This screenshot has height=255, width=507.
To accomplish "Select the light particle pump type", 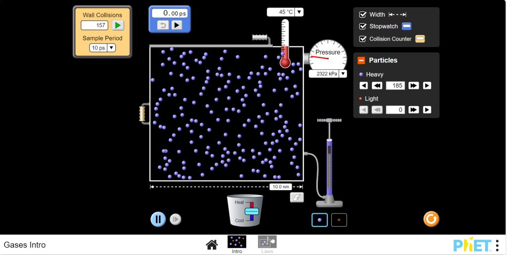I will coord(339,220).
